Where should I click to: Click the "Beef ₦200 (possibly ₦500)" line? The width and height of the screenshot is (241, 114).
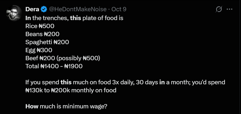[63, 58]
